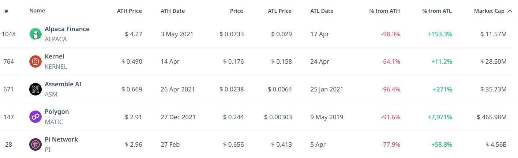This screenshot has height=158, width=518.
Task: Toggle Market Cap sort arrow
Action: tap(510, 11)
